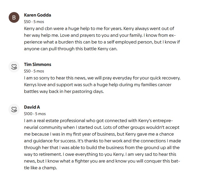Screen dimensions: 206x185
Task: Click Karen Godda's comment beginning "Kerry and cbn"
Action: tap(101, 38)
